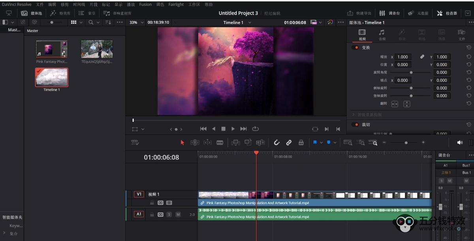The width and height of the screenshot is (474, 241).
Task: Add a blue flag to clip
Action: [315, 142]
